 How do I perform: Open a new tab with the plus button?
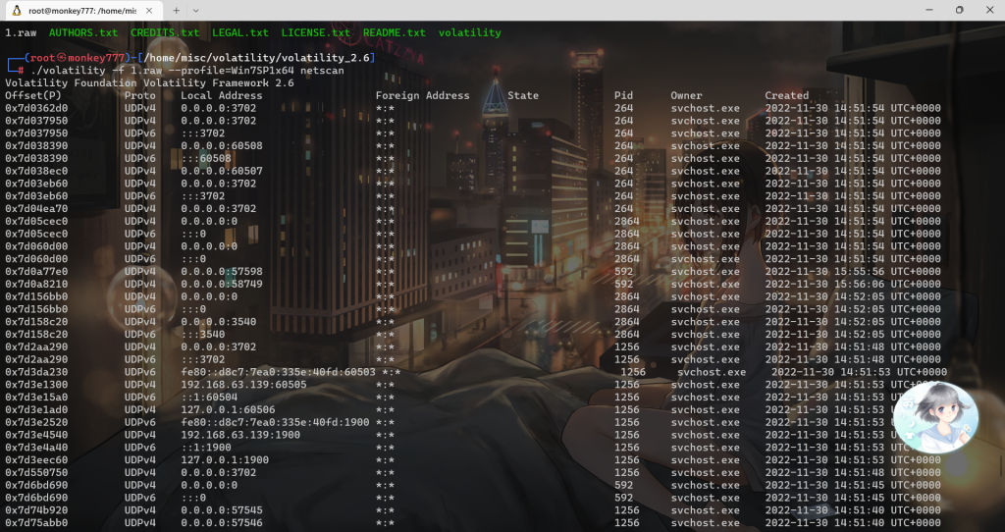[177, 10]
